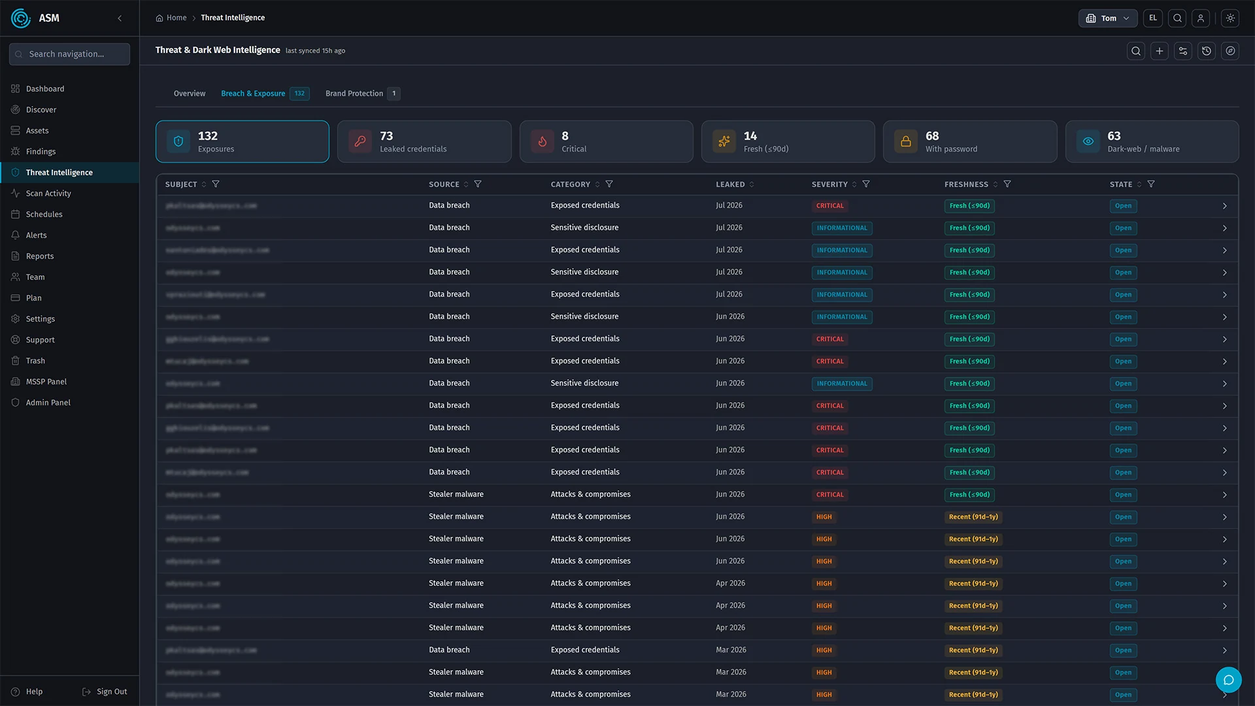Open the SEVERITY column filter

[x=866, y=184]
